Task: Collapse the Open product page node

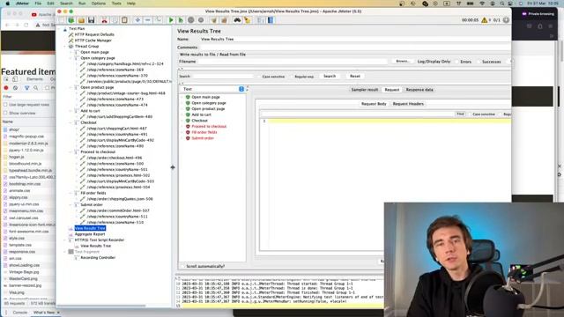Action: [x=70, y=87]
